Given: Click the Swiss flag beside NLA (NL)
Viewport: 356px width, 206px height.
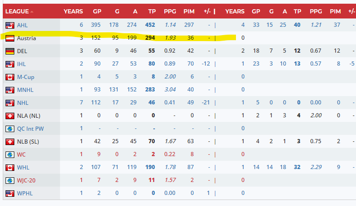Looking at the screenshot, I should pyautogui.click(x=9, y=115).
